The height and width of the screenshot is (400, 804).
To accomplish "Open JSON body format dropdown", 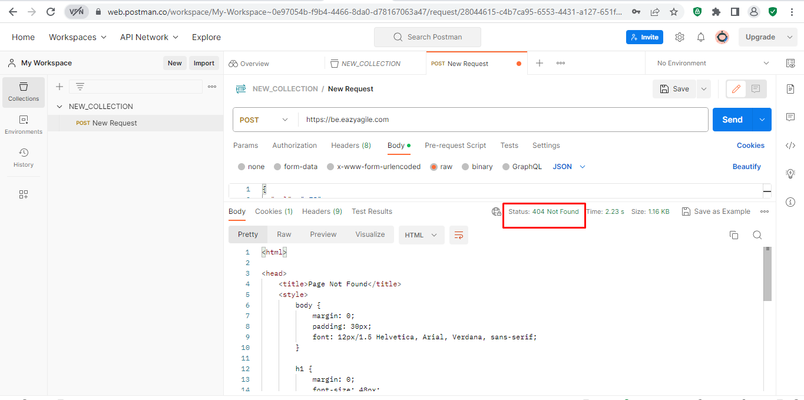I will pos(569,167).
